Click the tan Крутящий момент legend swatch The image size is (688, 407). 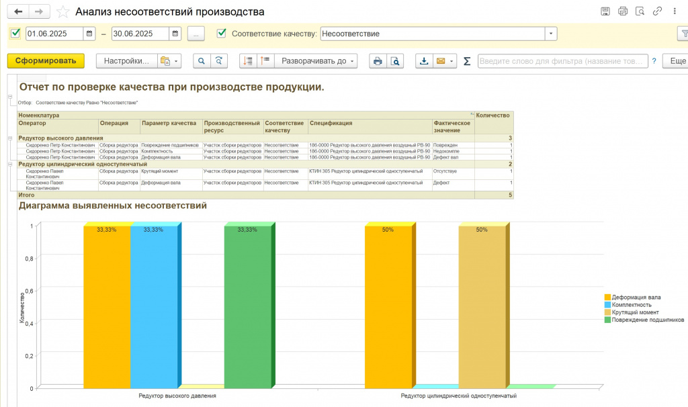point(607,312)
